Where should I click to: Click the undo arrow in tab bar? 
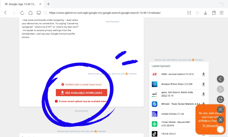pos(221,4)
